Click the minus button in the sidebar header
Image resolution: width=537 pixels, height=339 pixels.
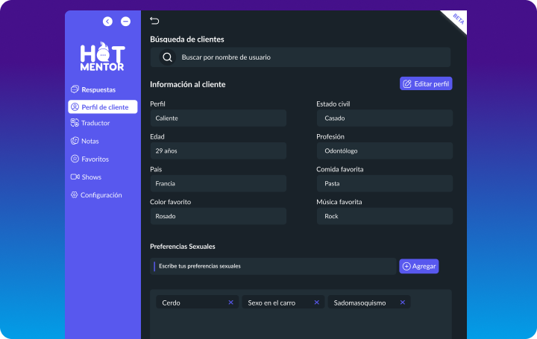tap(125, 22)
